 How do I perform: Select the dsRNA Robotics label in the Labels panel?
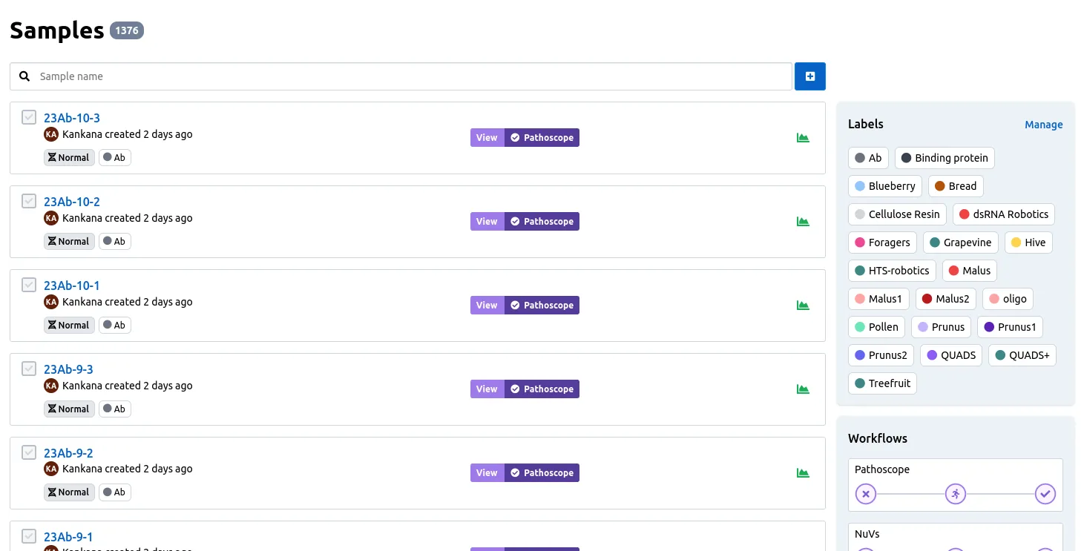[x=1004, y=214]
